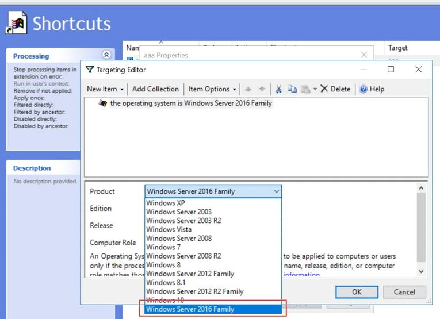The image size is (440, 319).
Task: Click the Move Down arrow icon
Action: click(262, 89)
